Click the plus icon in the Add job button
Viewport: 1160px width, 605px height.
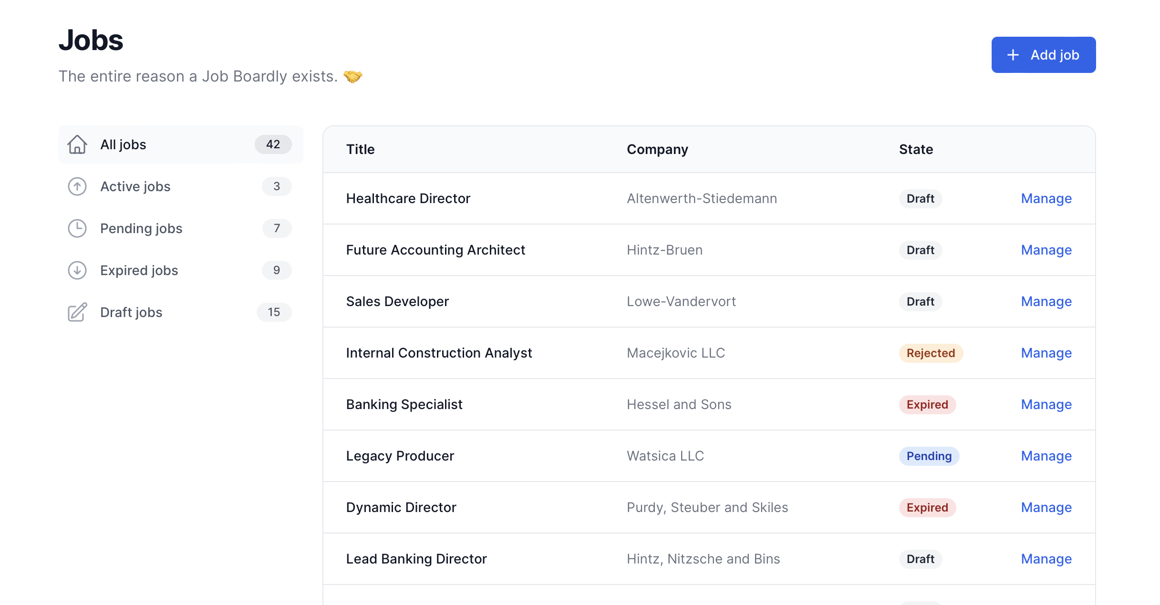pyautogui.click(x=1014, y=55)
